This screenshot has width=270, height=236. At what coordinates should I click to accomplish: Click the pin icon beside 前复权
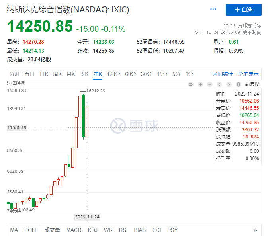pos(239,84)
